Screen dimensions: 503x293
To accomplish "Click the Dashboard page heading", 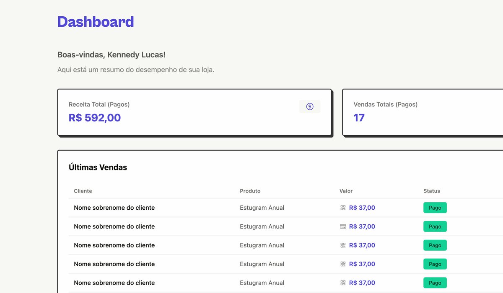I will (96, 22).
